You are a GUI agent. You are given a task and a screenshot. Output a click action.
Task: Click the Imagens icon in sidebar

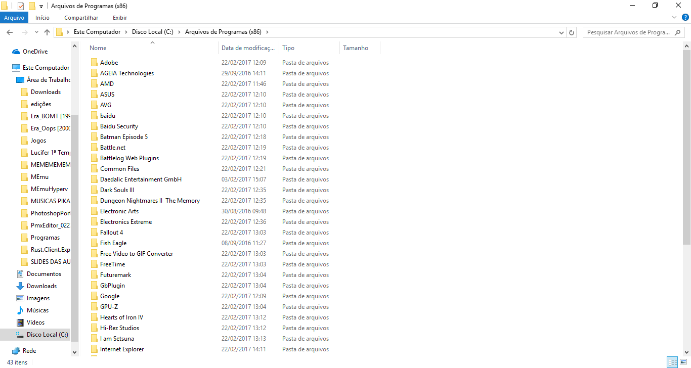(x=20, y=298)
